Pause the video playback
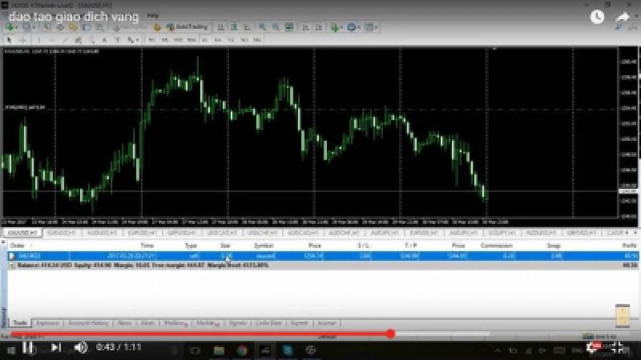Screen dimensions: 641x360 pyautogui.click(x=28, y=348)
